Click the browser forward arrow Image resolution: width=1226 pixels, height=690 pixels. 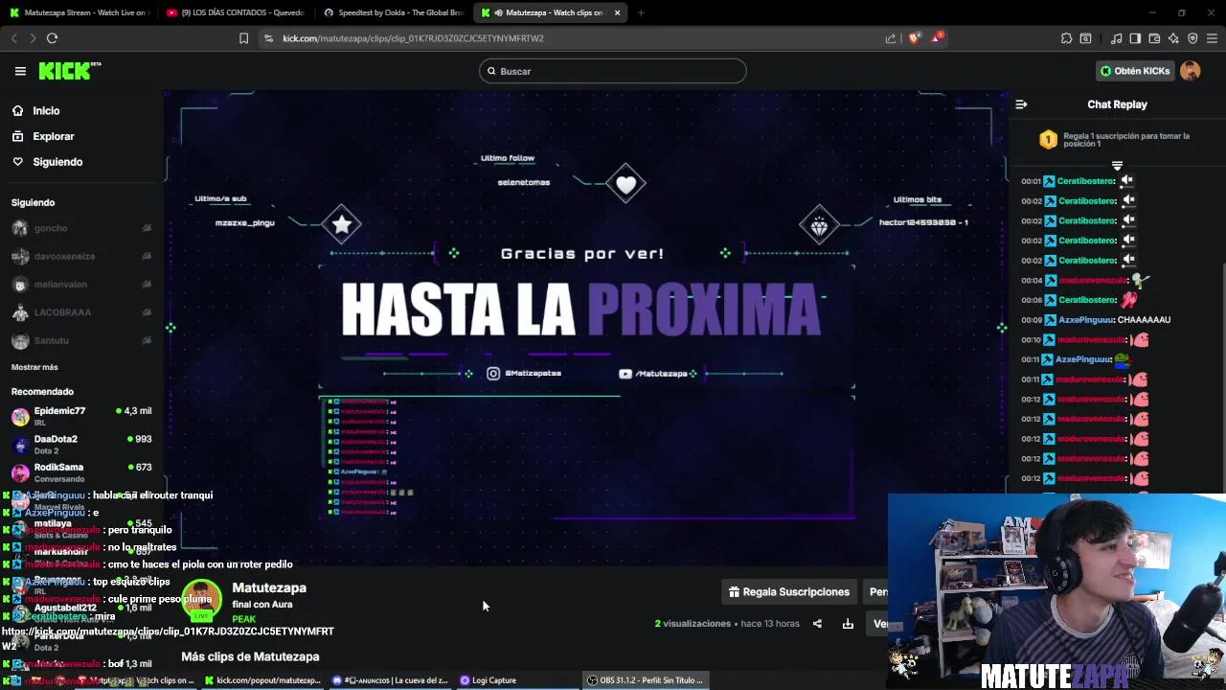point(33,38)
